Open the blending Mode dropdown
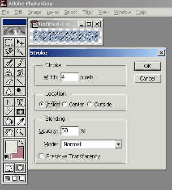The width and height of the screenshot is (172, 190). 92,144
